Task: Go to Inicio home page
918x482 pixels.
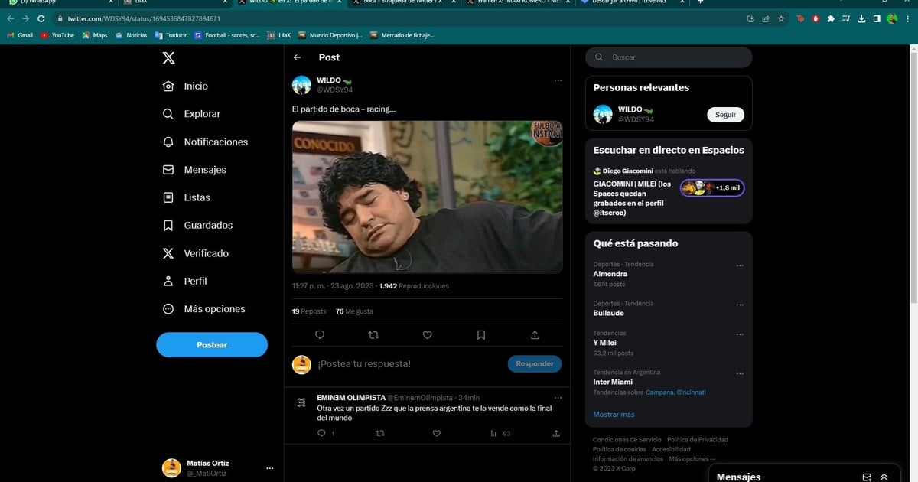Action: tap(185, 86)
